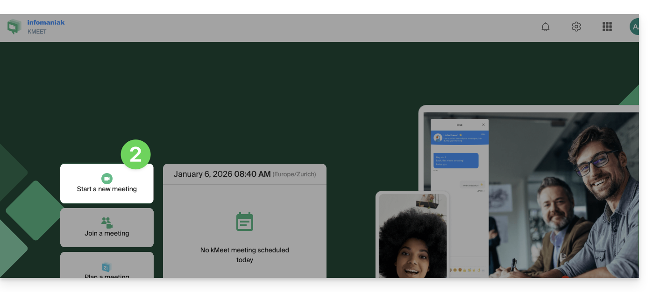Open the notifications bell
653x292 pixels.
click(545, 27)
